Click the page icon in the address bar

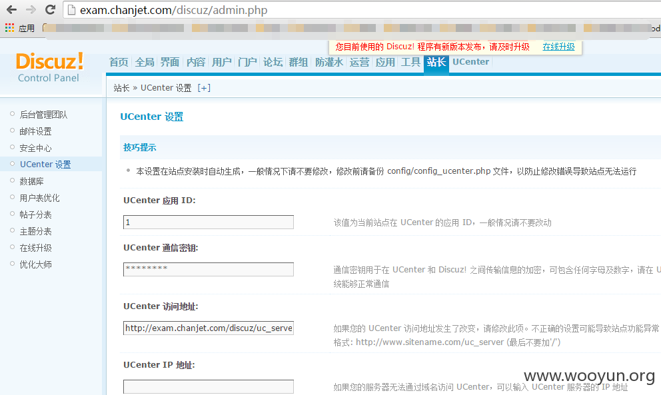point(72,10)
